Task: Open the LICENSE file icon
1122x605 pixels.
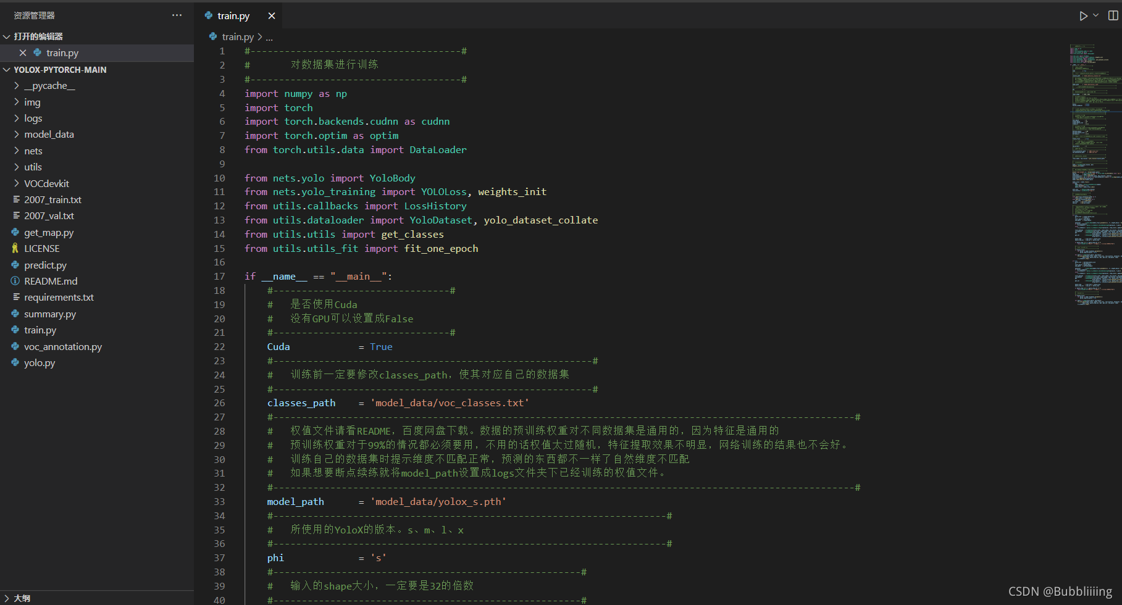Action: point(15,248)
